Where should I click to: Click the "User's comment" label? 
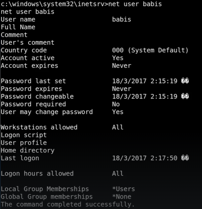(28, 42)
